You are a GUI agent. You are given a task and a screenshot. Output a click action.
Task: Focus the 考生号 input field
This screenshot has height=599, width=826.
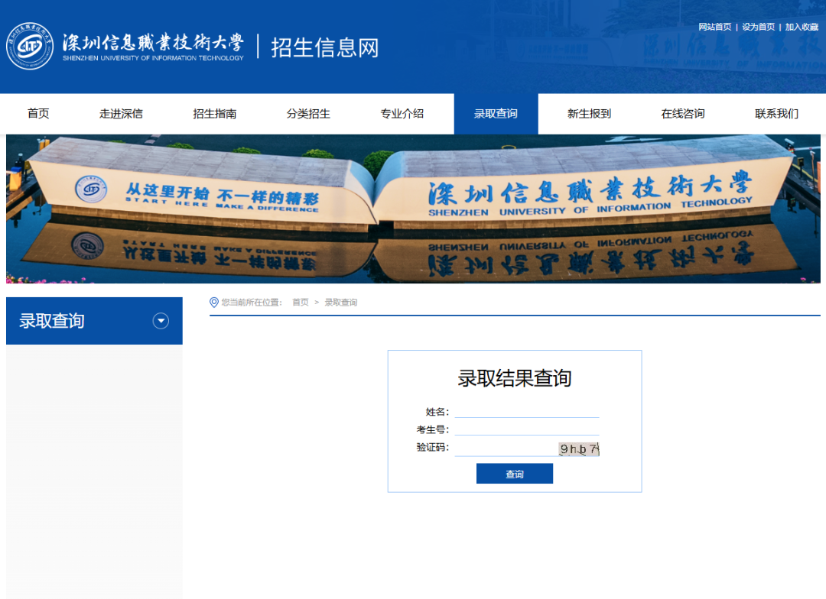coord(527,429)
